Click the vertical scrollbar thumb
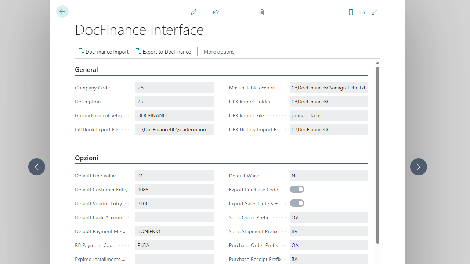This screenshot has width=470, height=264. point(377,155)
